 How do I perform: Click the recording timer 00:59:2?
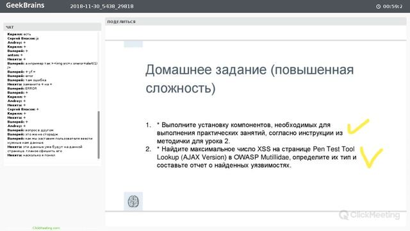tap(393, 6)
